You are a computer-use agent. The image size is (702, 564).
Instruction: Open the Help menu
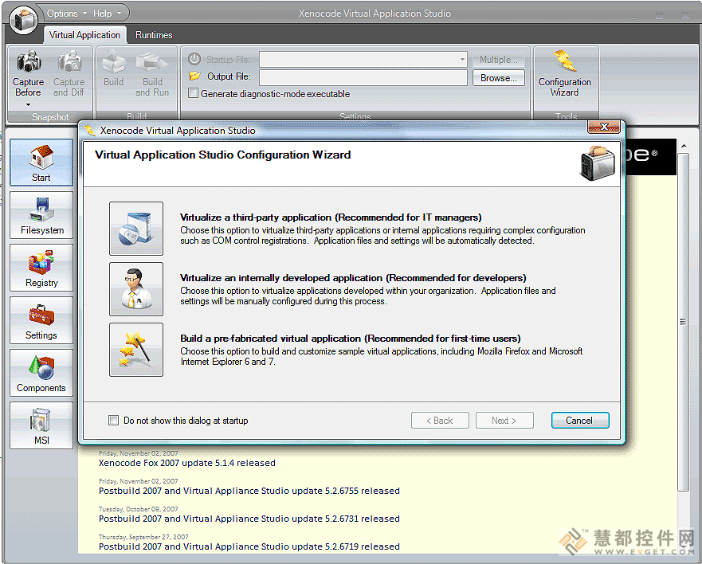pyautogui.click(x=107, y=14)
